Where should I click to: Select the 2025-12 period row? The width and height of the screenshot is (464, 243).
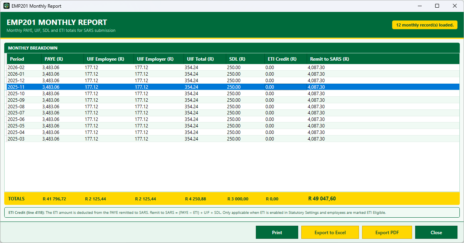point(233,80)
